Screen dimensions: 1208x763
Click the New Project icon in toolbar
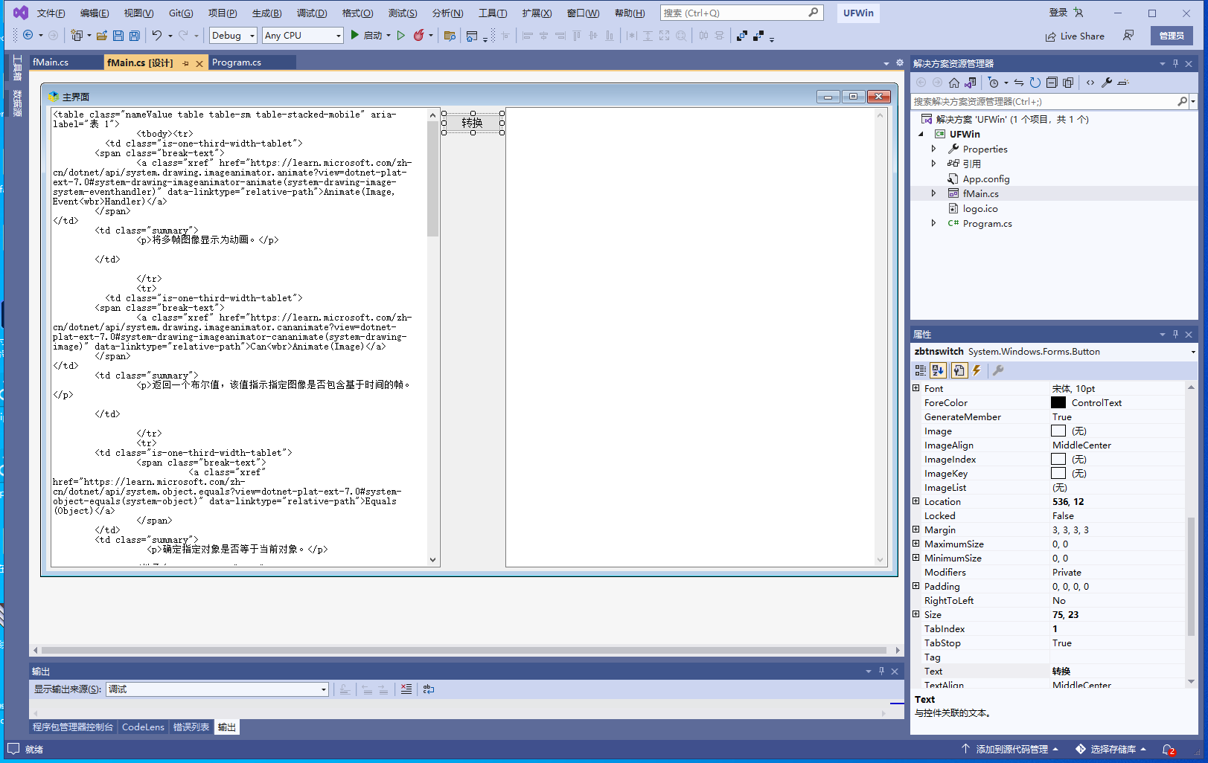pos(77,36)
